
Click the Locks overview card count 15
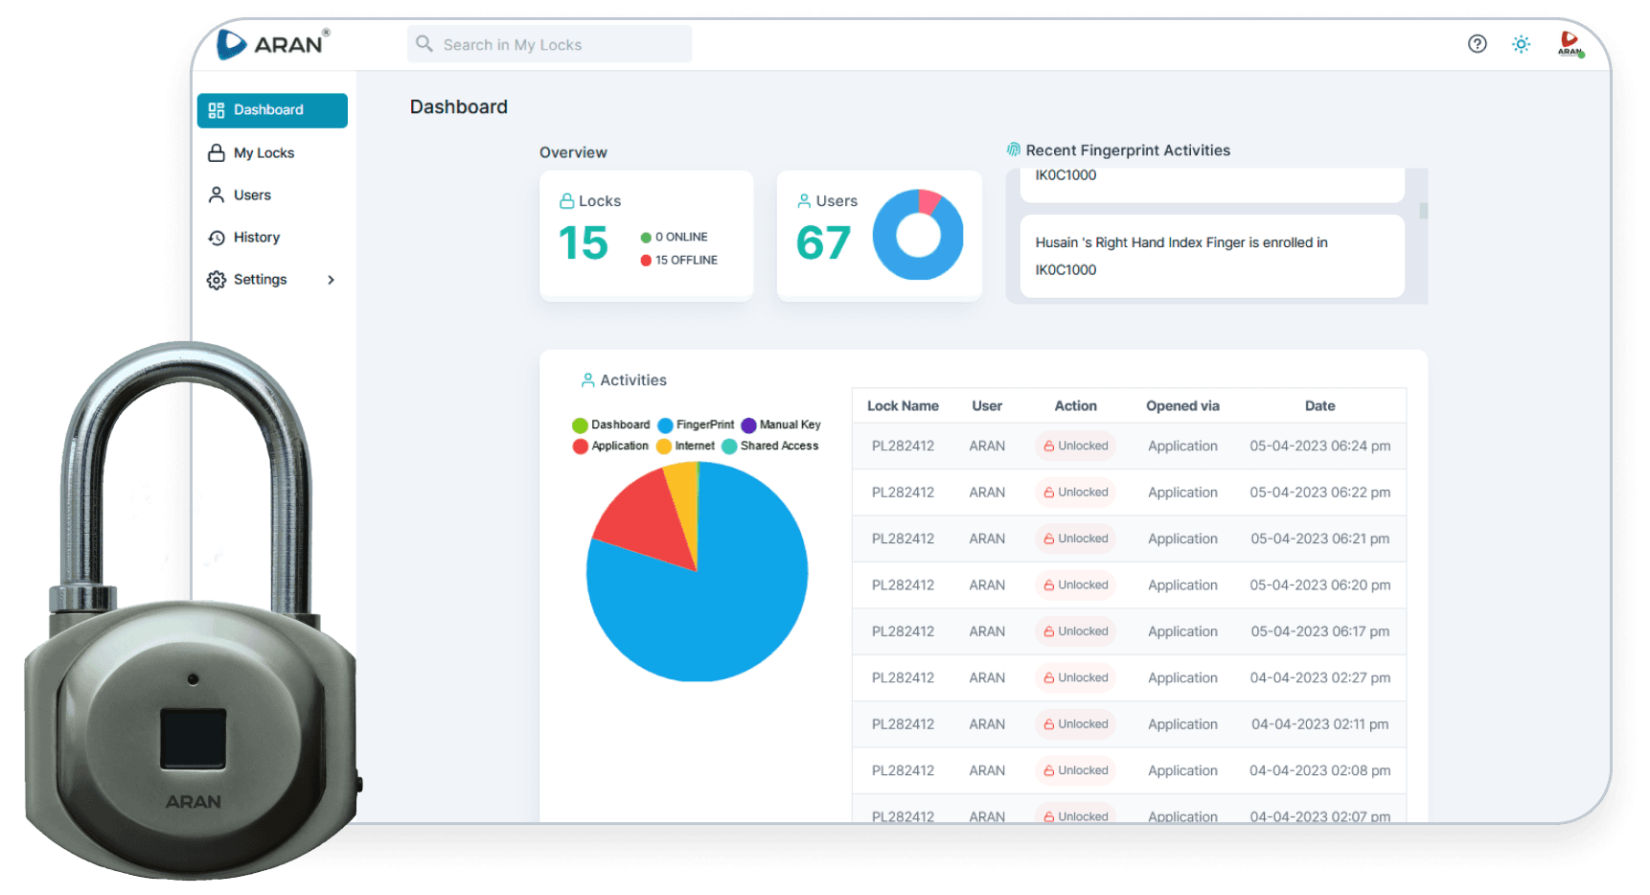click(584, 242)
